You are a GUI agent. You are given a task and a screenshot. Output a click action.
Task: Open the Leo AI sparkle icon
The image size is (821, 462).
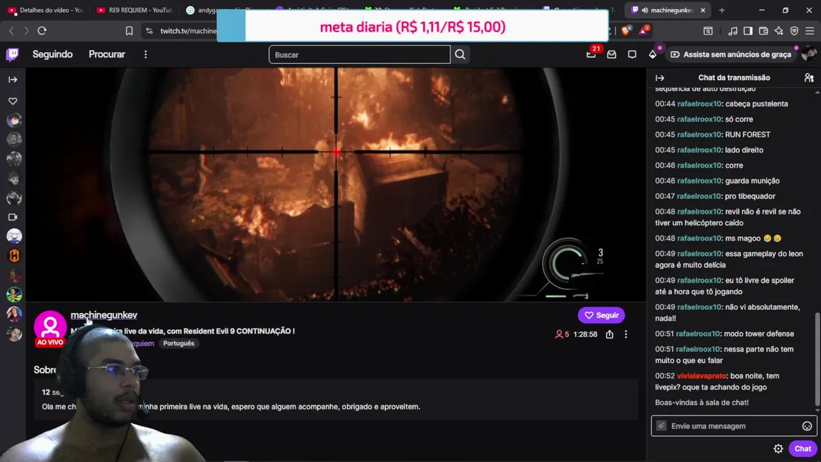click(779, 31)
